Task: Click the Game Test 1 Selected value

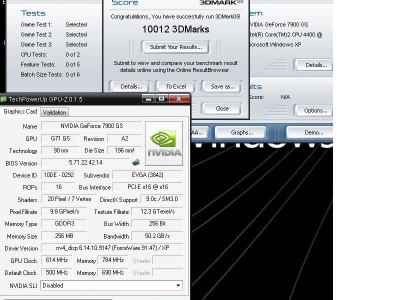Action: coord(76,24)
